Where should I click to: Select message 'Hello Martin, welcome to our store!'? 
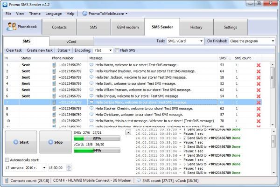[x=136, y=65]
